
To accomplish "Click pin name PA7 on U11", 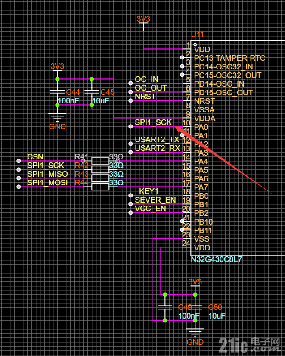I will [201, 187].
